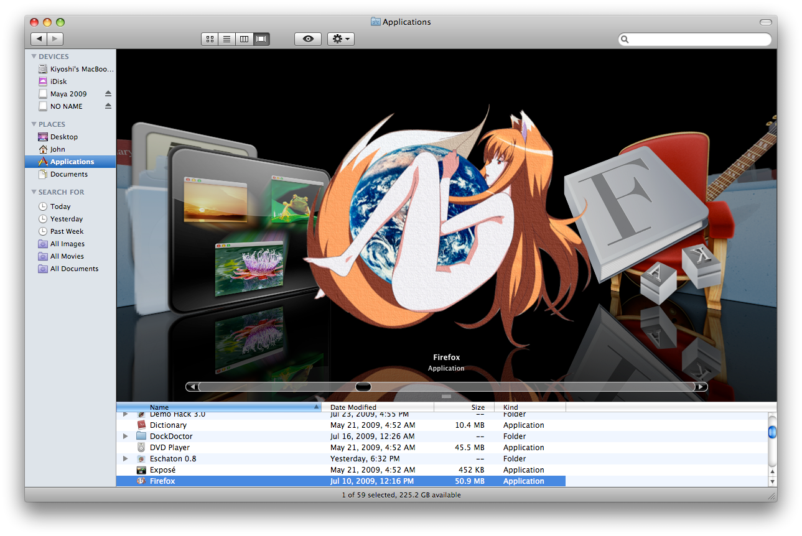Collapse the PLACES sidebar section
Screen dimensions: 802x536
[x=34, y=124]
